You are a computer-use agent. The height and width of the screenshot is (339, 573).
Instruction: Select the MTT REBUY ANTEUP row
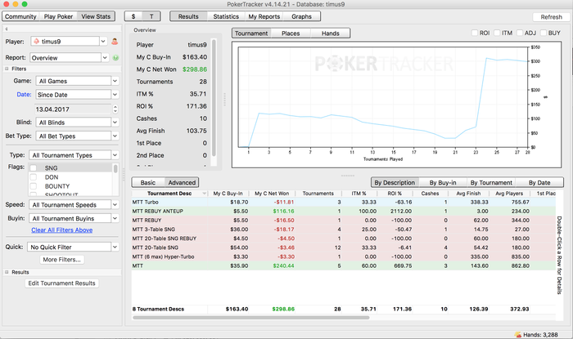[x=344, y=211]
